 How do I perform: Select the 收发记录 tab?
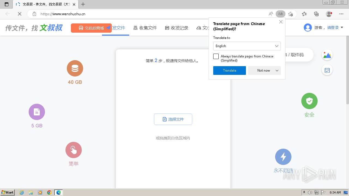(x=177, y=28)
